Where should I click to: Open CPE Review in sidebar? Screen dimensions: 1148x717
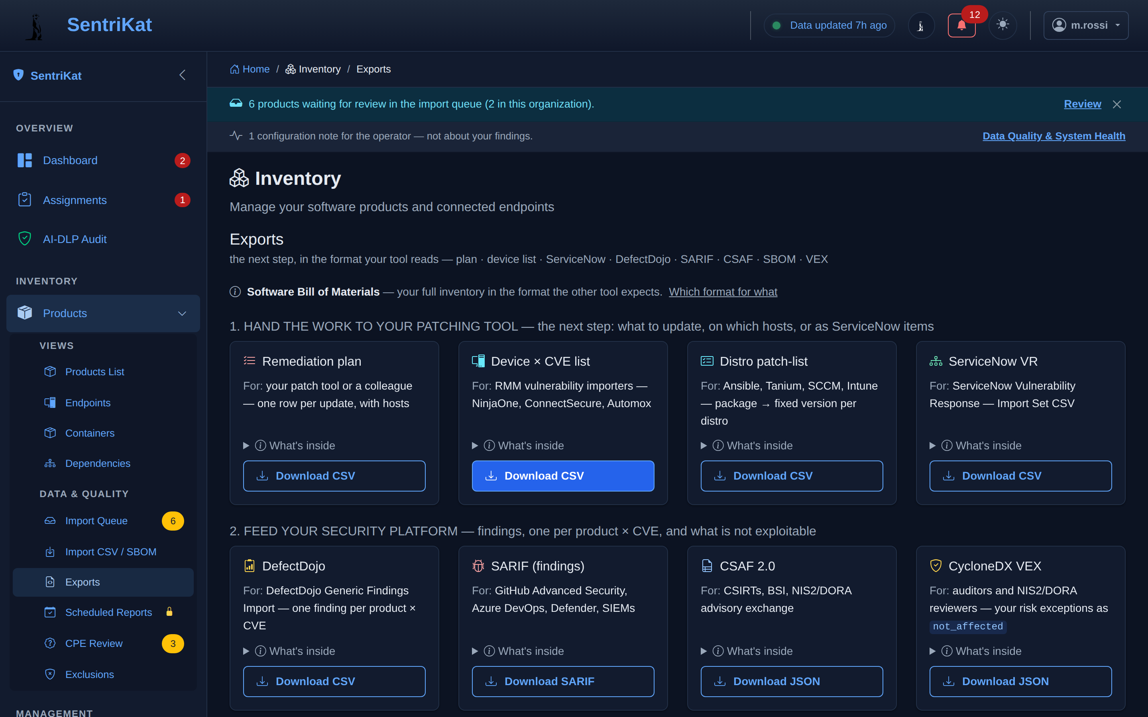103,643
